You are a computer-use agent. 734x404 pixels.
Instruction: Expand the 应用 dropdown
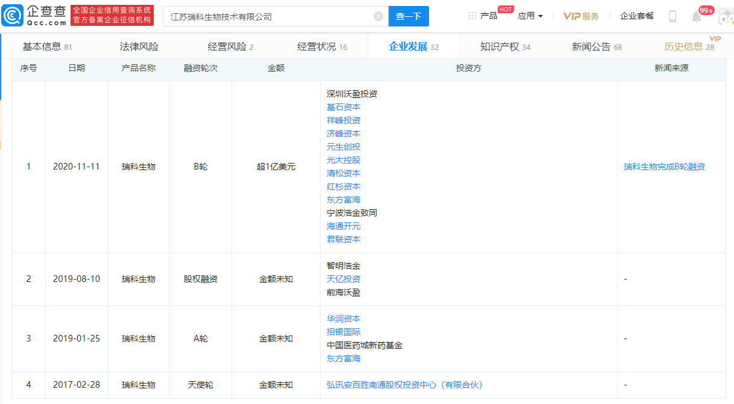coord(530,16)
